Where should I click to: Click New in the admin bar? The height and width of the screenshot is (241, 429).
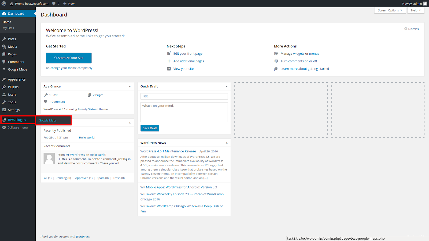click(x=69, y=4)
